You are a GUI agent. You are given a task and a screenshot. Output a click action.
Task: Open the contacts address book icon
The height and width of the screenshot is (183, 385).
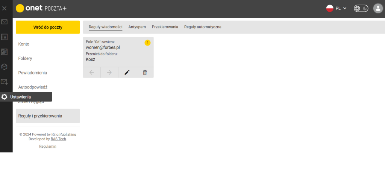pyautogui.click(x=4, y=37)
